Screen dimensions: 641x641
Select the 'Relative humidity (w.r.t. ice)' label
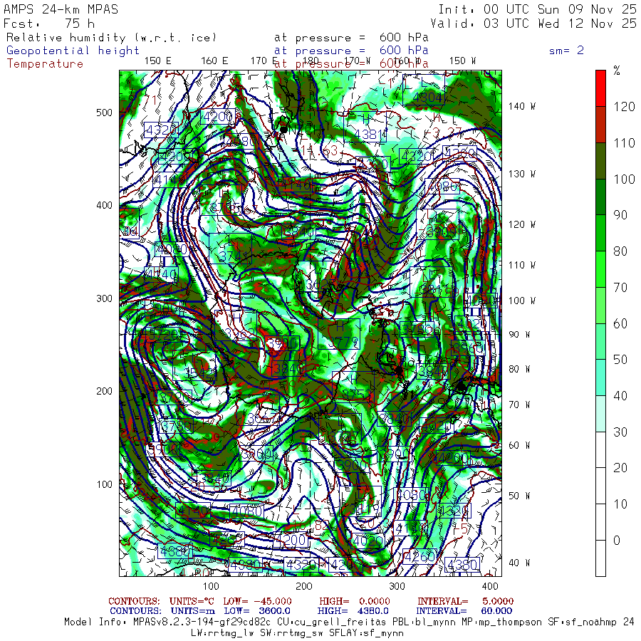pos(111,38)
